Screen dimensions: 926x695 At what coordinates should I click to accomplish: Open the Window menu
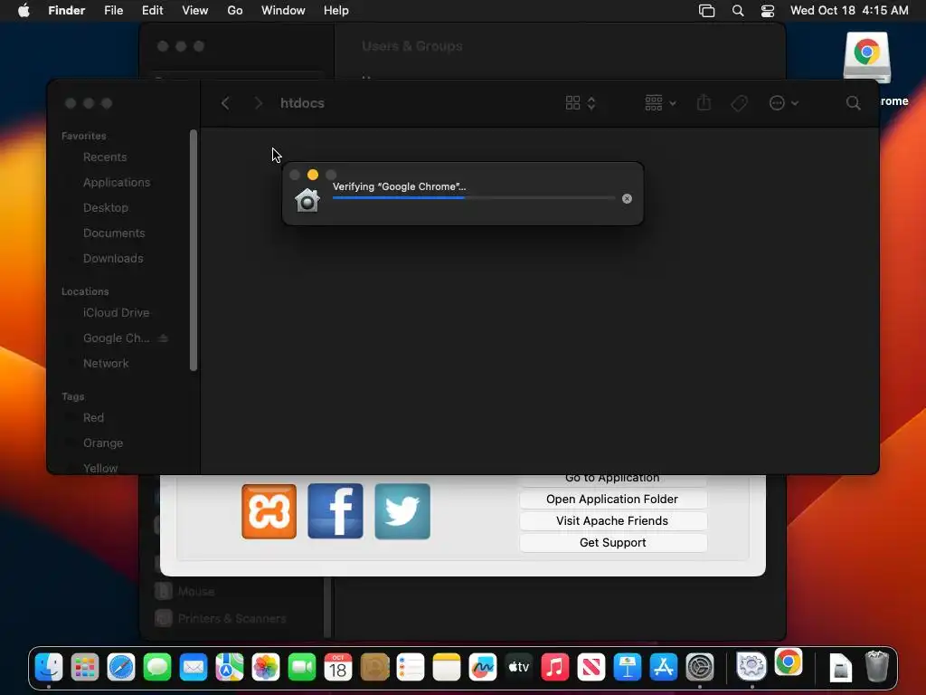(x=283, y=11)
